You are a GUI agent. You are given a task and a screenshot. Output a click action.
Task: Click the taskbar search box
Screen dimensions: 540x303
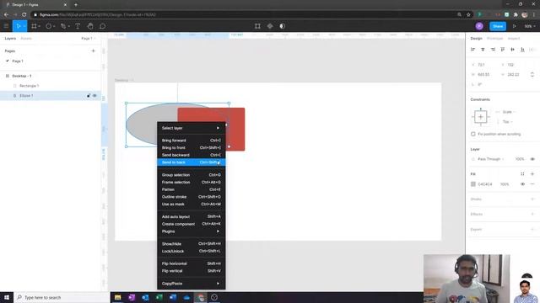[62, 297]
